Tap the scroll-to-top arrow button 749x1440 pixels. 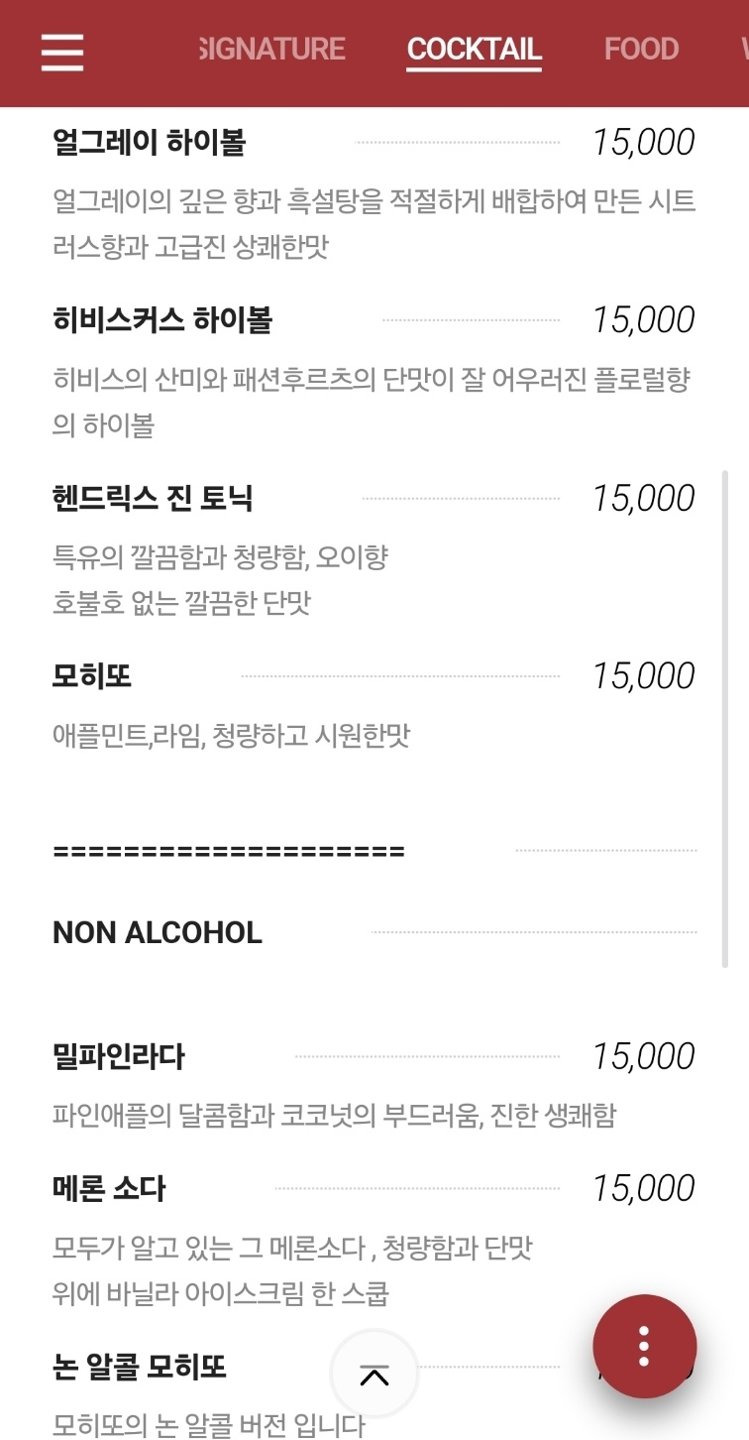(374, 1375)
